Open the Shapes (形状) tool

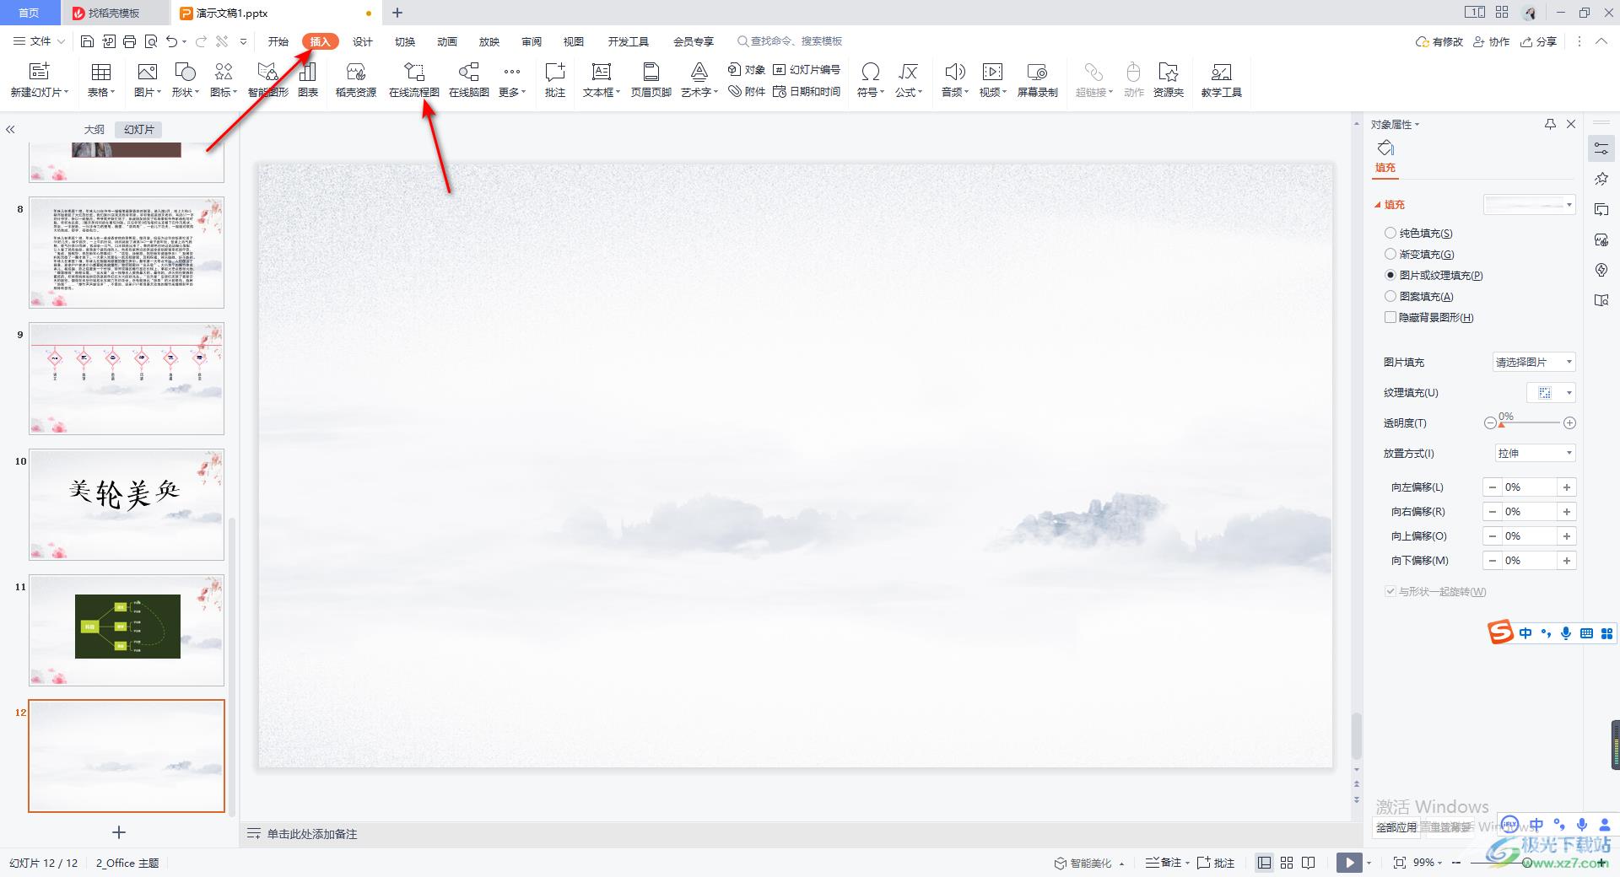(185, 80)
